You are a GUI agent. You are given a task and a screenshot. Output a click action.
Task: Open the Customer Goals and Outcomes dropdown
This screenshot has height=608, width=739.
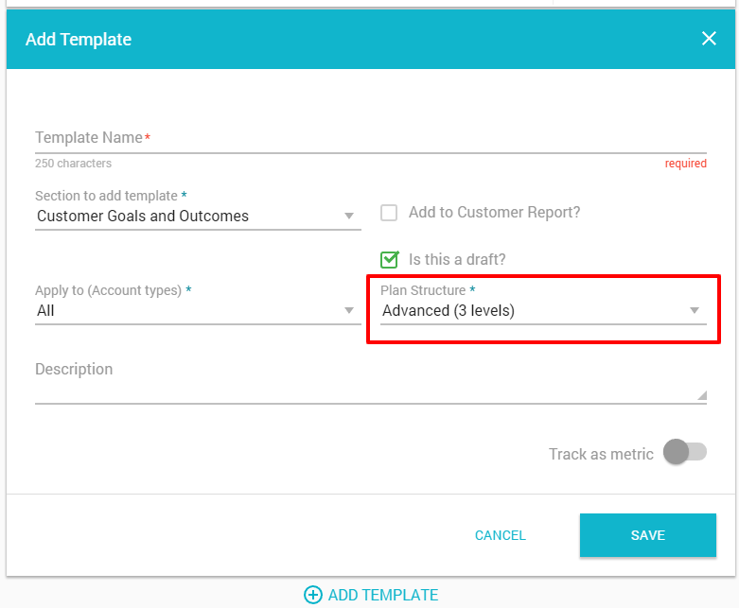click(x=198, y=217)
